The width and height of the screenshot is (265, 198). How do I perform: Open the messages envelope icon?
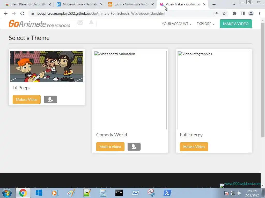(80, 23)
